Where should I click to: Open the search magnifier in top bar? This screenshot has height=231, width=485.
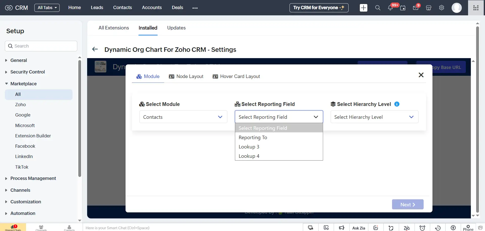coord(378,8)
